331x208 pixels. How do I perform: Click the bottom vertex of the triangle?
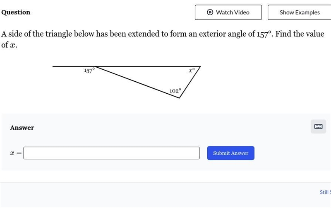pyautogui.click(x=179, y=98)
